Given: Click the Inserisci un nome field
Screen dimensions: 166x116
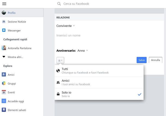Looking at the screenshot, I should (x=68, y=35).
